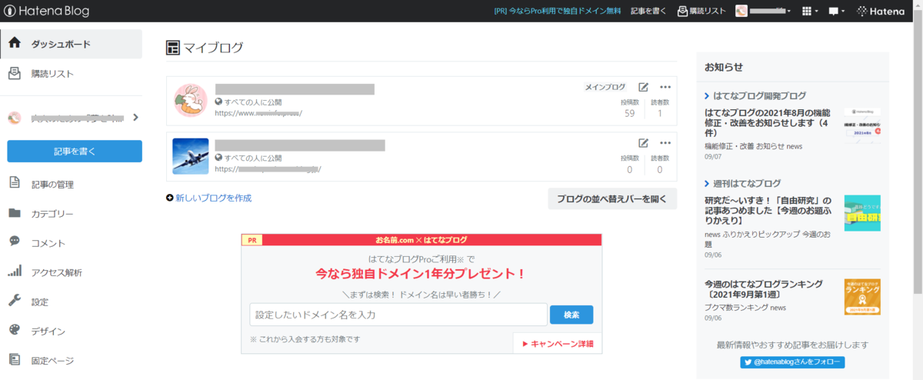Click the ranking article thumbnail
Screen dimensions: 923x380
coord(862,297)
